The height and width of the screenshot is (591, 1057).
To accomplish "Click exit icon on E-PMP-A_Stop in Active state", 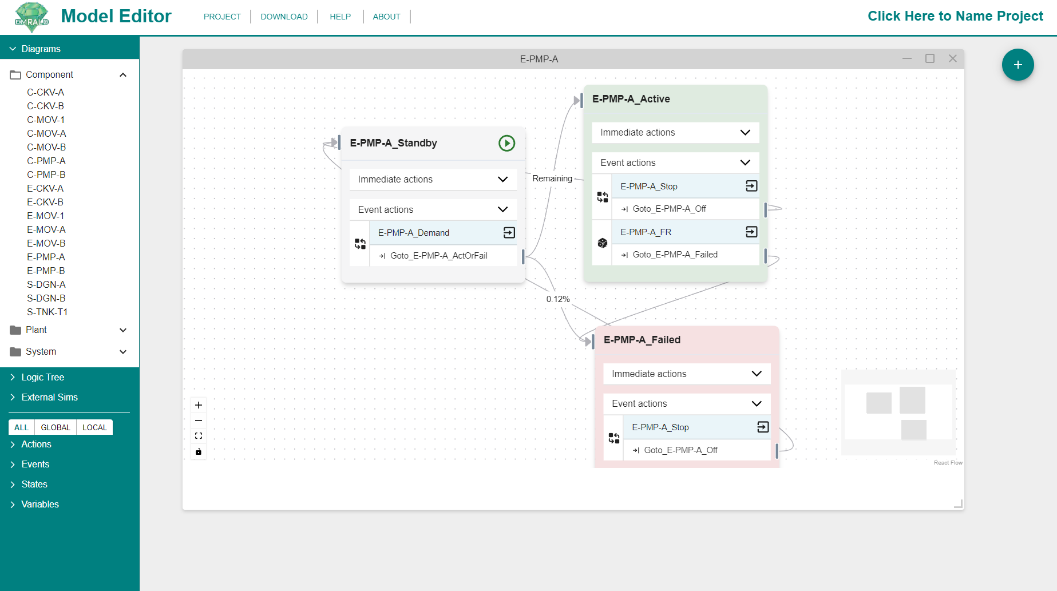I will [751, 186].
